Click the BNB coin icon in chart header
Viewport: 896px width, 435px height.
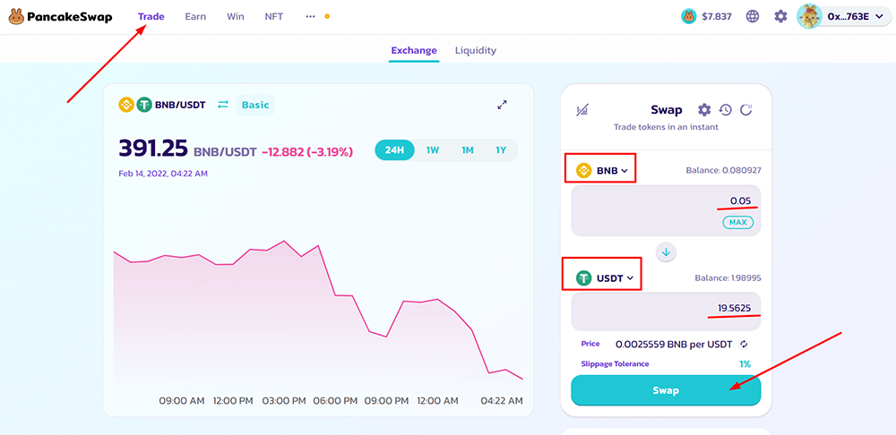point(125,105)
